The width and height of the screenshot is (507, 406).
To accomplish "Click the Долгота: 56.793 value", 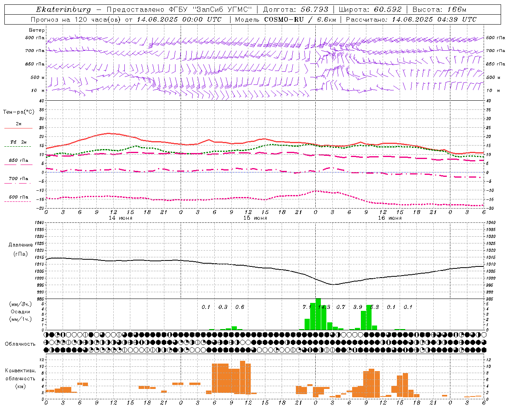I will click(x=296, y=10).
